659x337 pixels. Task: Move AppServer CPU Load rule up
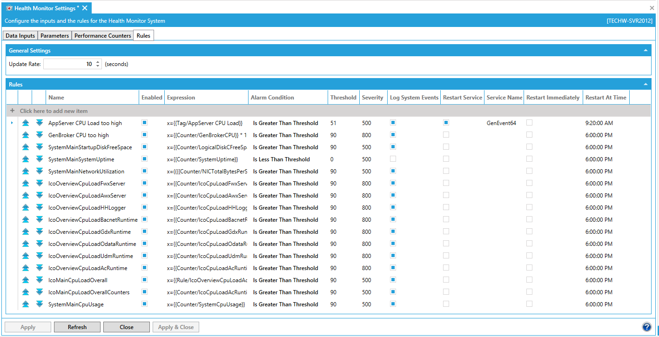pos(26,123)
